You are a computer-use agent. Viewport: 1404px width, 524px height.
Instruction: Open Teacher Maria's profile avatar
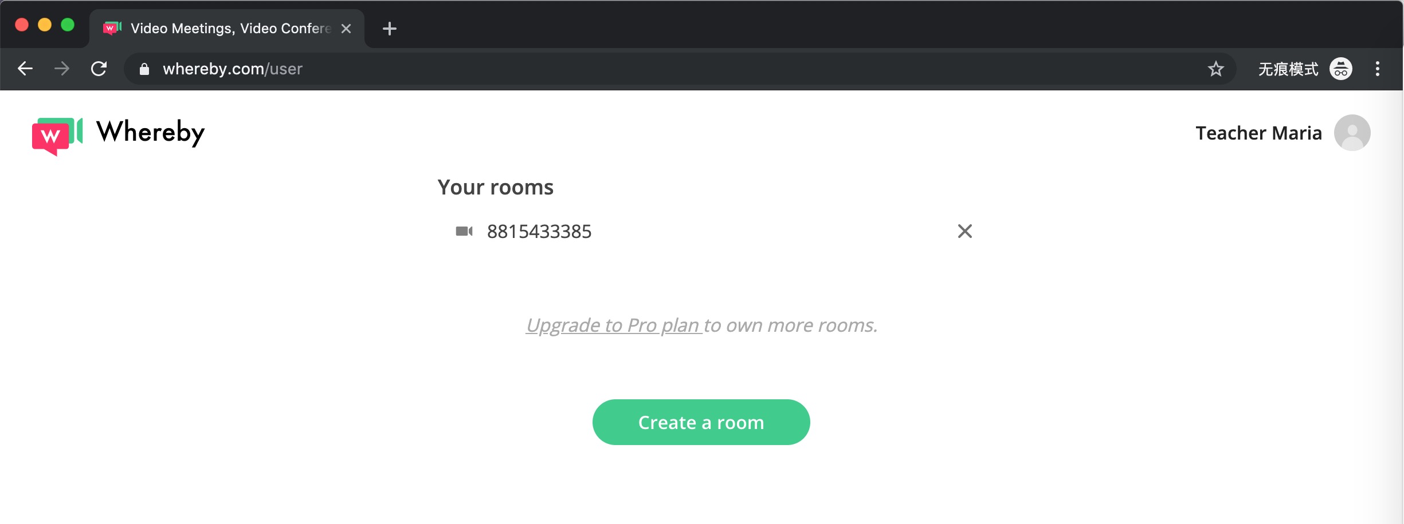tap(1351, 133)
